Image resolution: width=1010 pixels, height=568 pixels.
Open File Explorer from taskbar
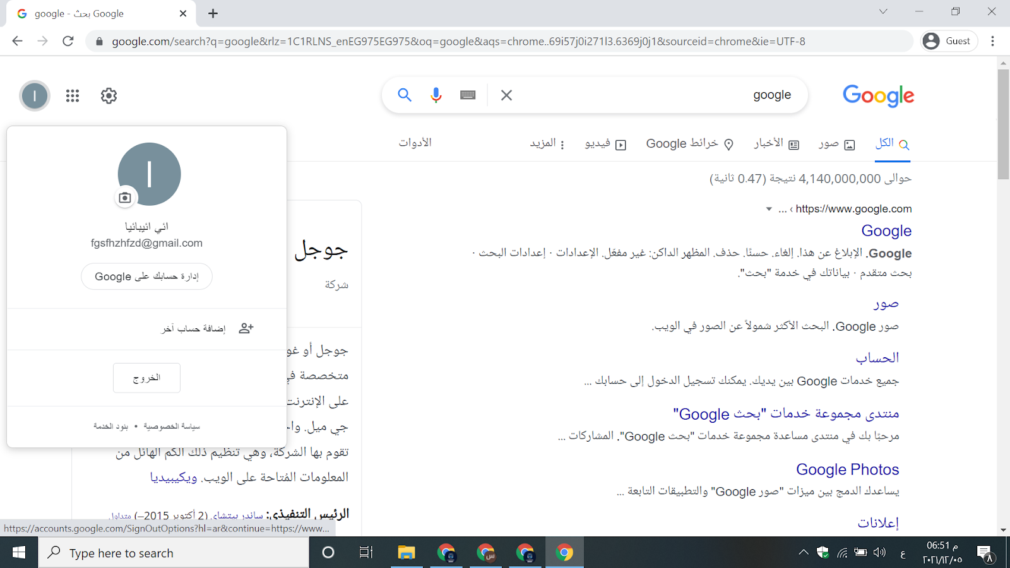pyautogui.click(x=406, y=553)
